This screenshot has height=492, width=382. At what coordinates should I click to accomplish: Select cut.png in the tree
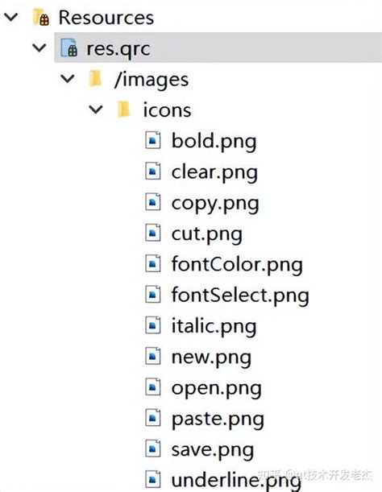pyautogui.click(x=206, y=234)
